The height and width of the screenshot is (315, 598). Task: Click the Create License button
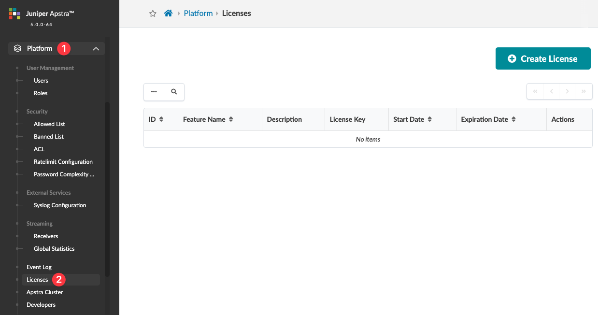(543, 58)
